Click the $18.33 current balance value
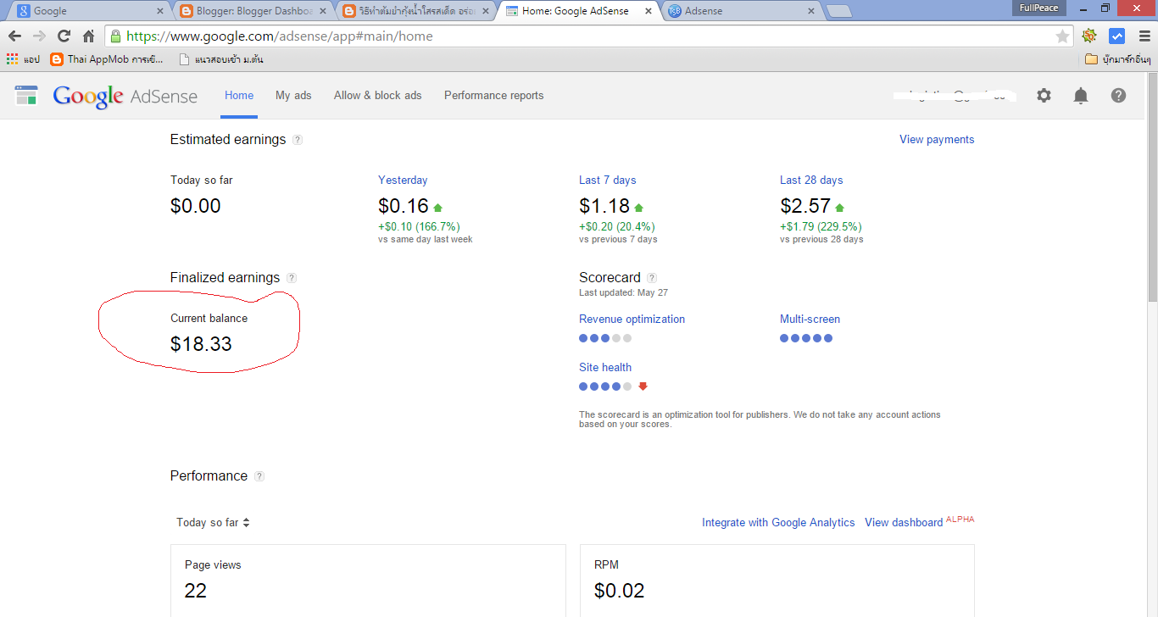Image resolution: width=1158 pixels, height=617 pixels. click(x=201, y=344)
